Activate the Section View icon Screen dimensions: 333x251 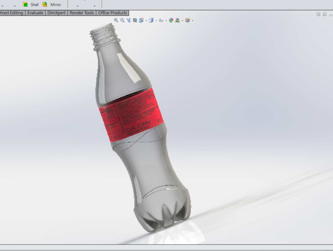[x=135, y=20]
